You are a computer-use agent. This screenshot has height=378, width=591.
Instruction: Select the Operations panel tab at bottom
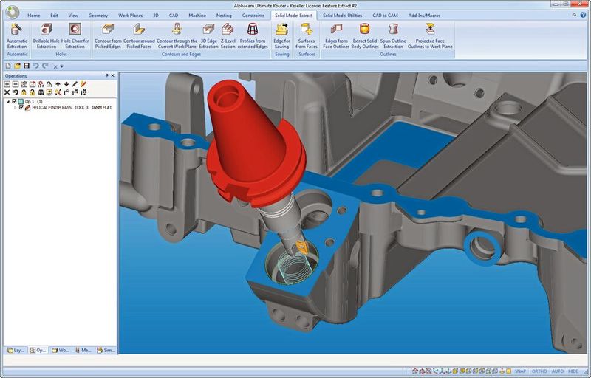(x=38, y=350)
